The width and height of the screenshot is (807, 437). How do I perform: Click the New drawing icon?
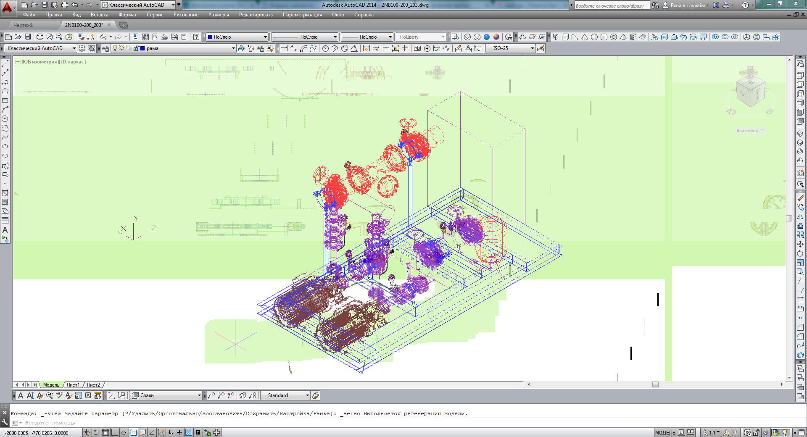(8, 37)
